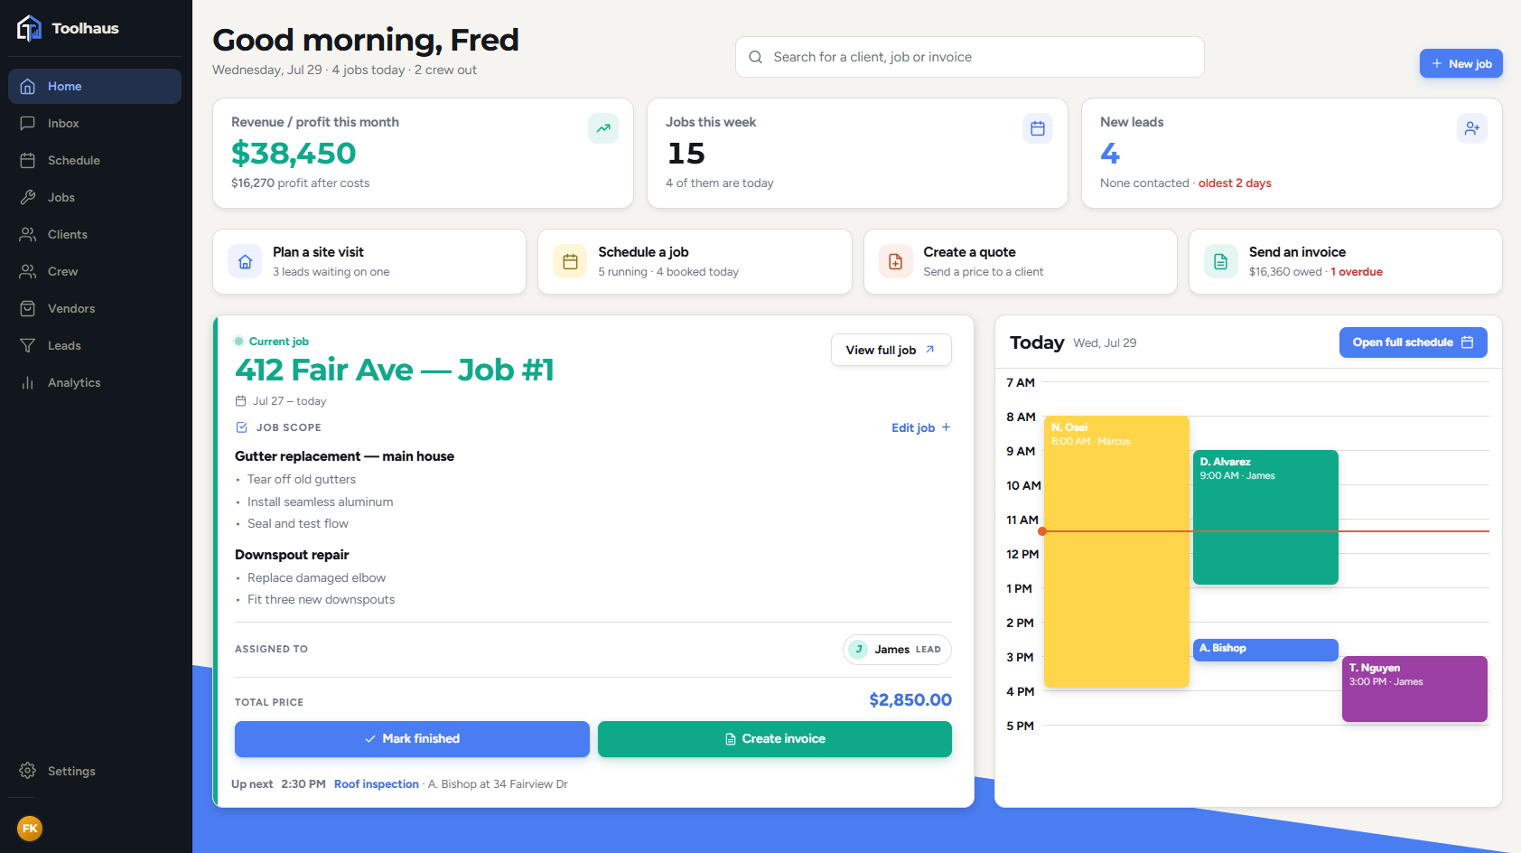Go to Schedule in the sidebar

(95, 160)
